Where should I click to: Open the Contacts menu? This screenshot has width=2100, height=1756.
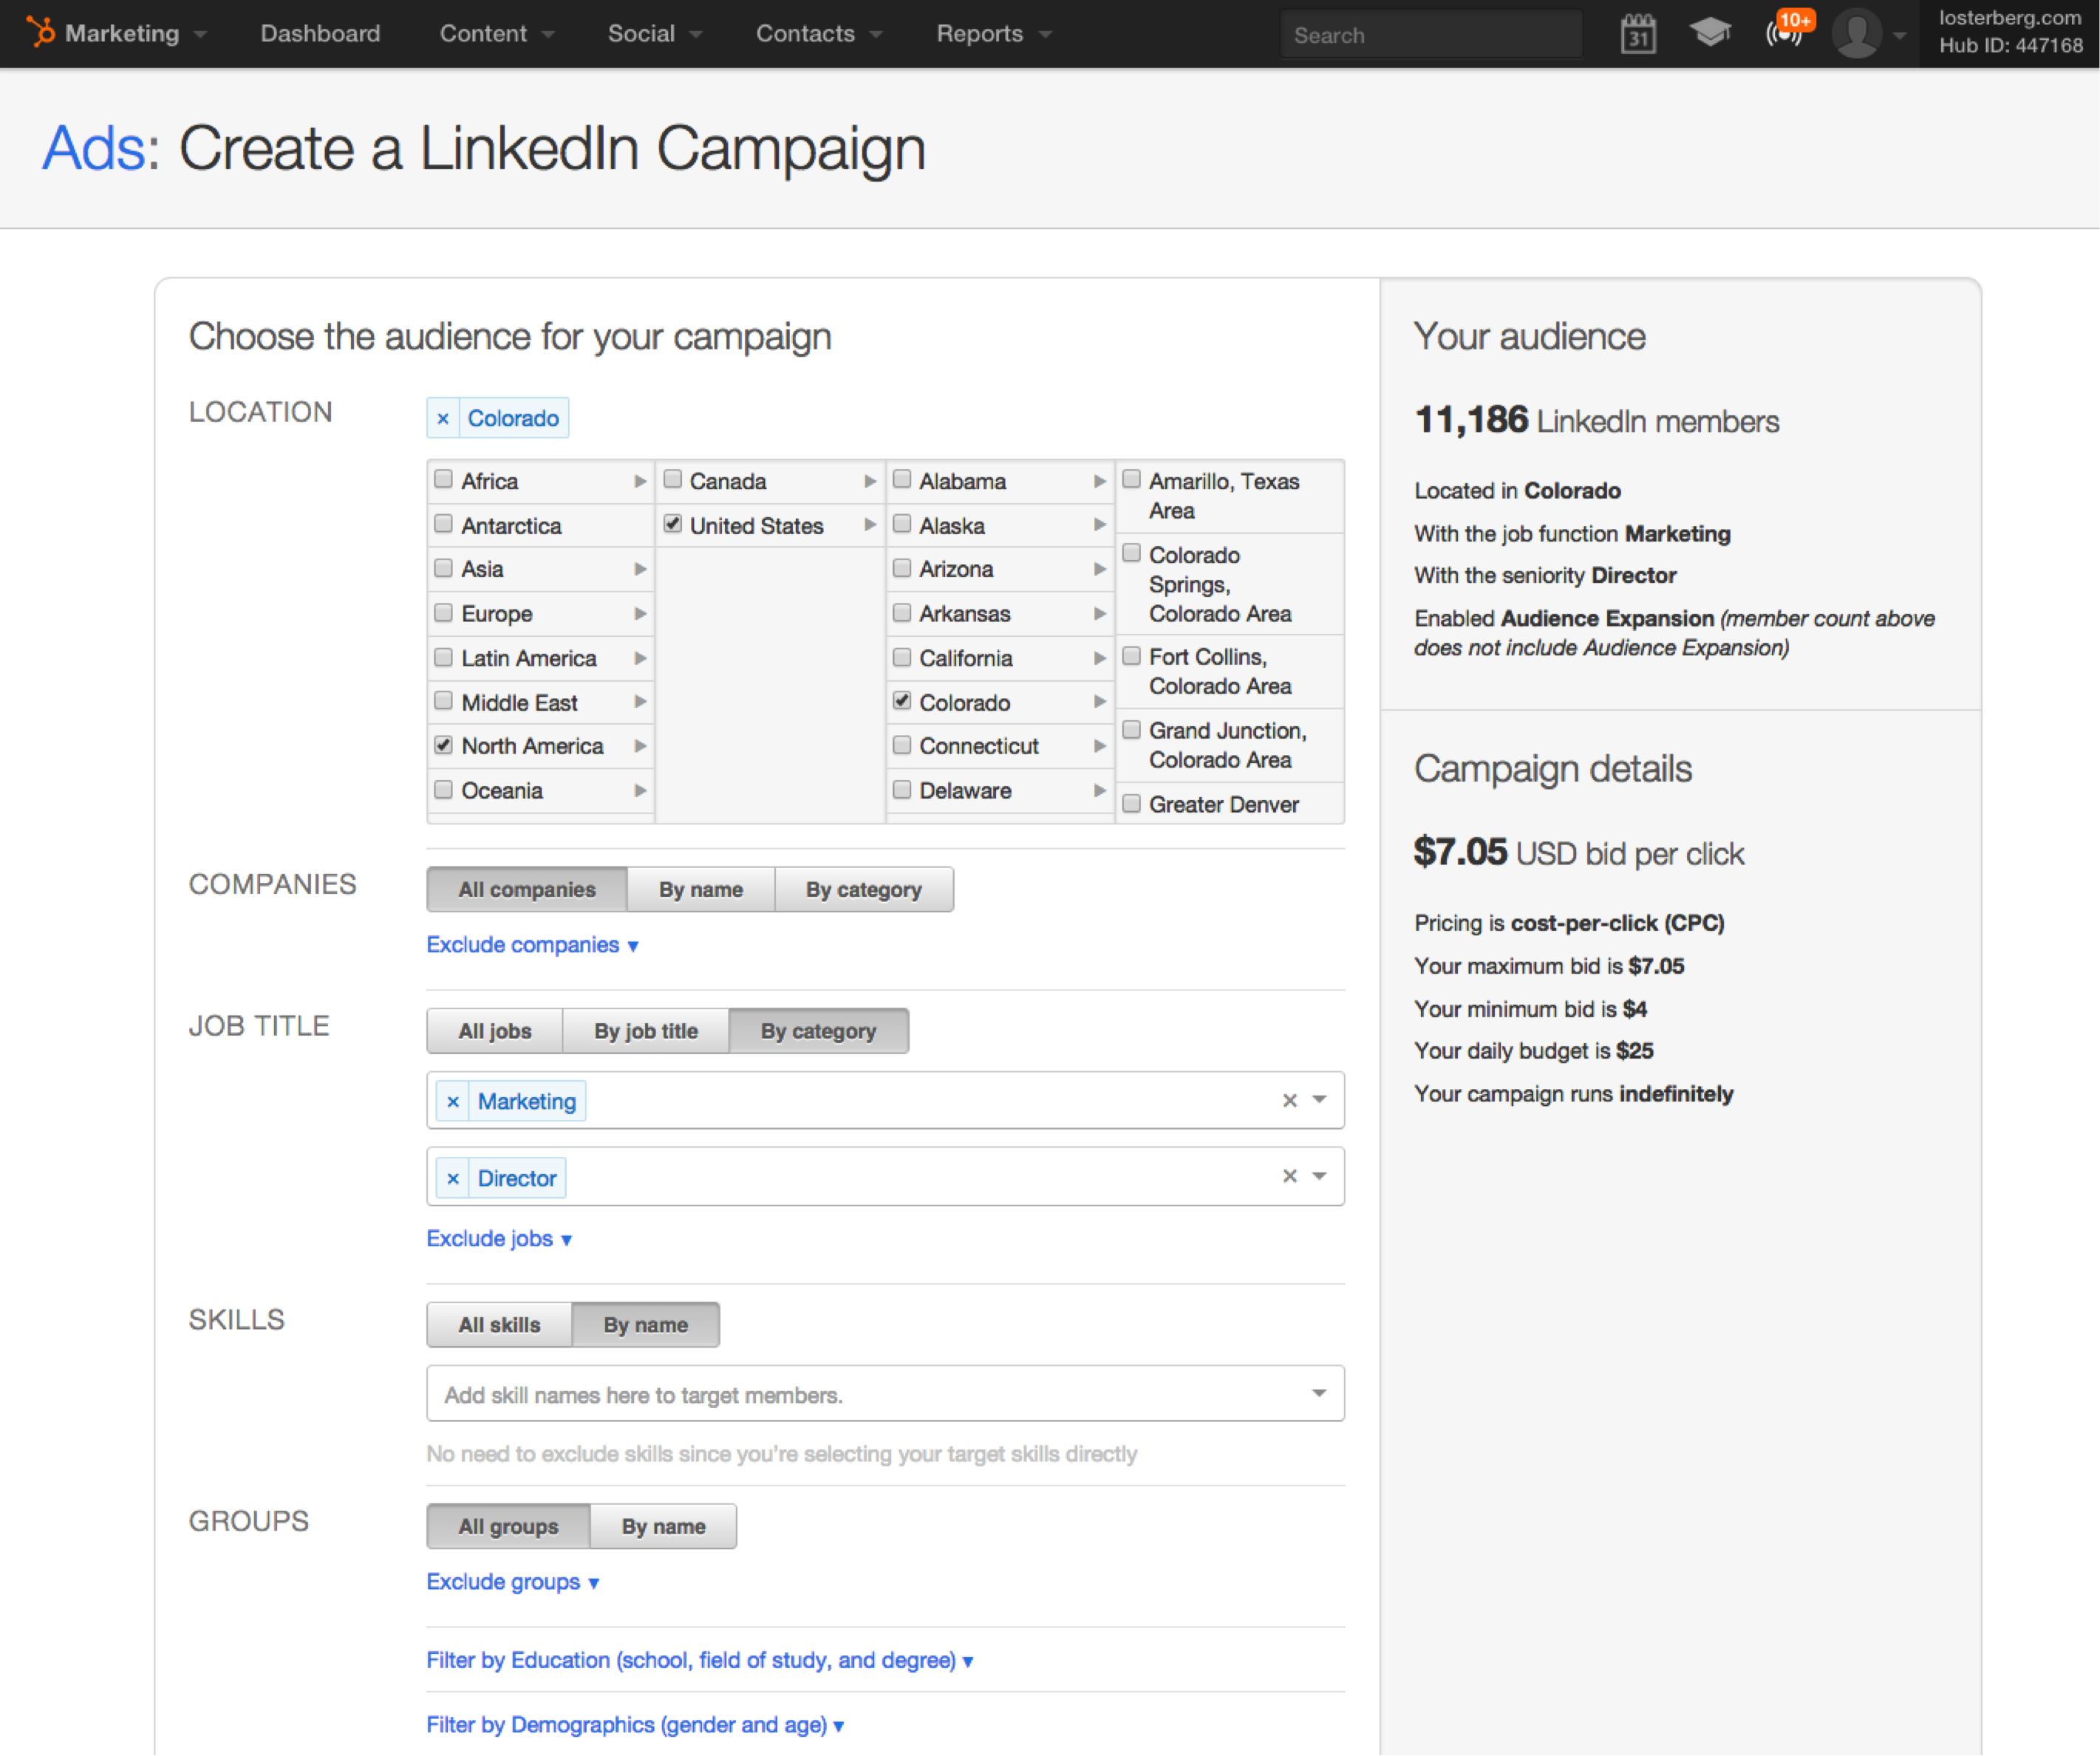tap(819, 33)
